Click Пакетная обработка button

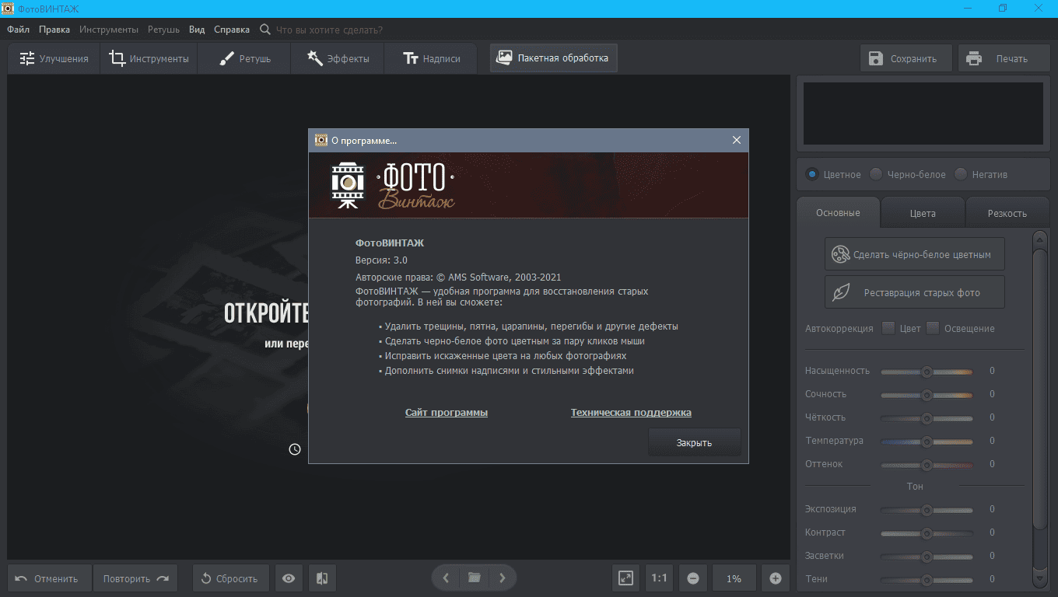[x=554, y=58]
